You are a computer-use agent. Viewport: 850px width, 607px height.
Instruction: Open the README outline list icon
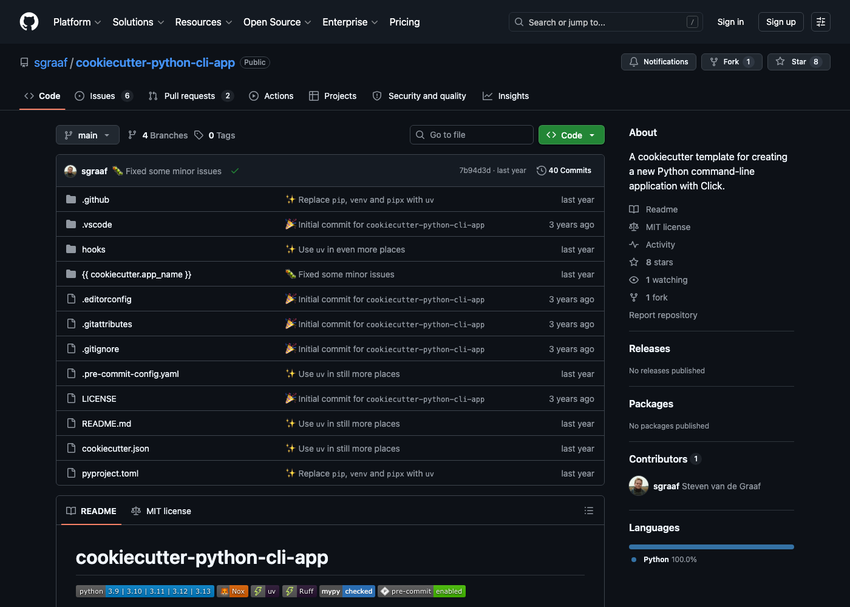[588, 511]
